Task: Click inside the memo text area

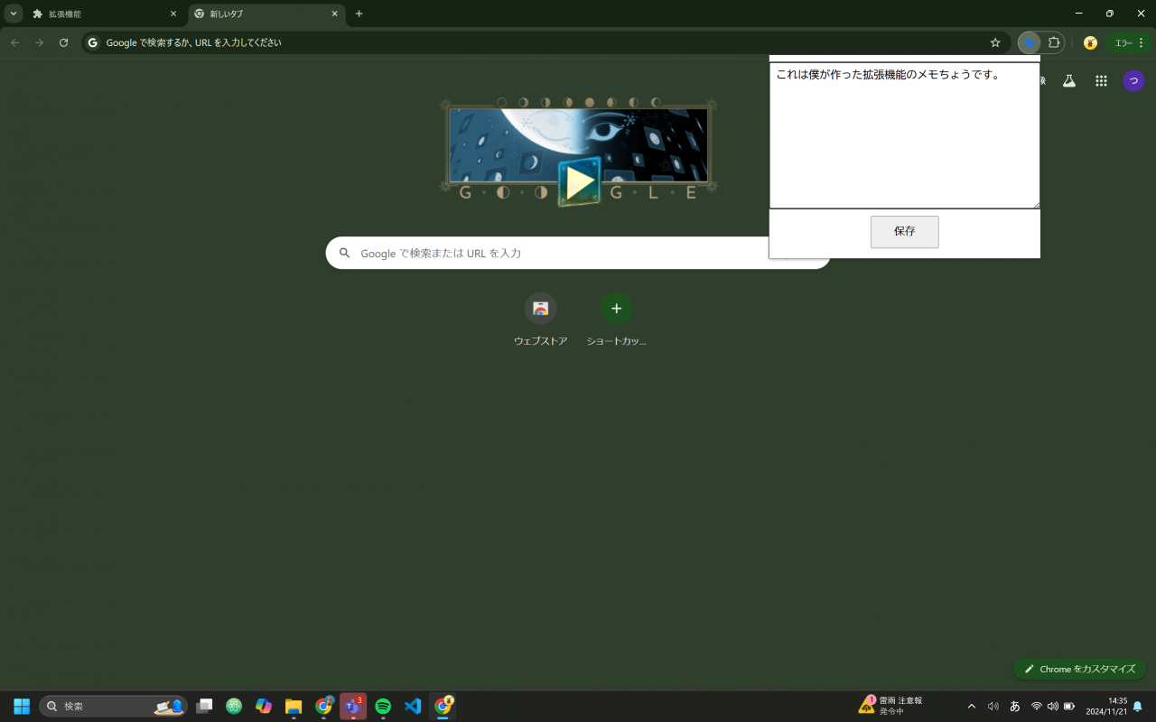Action: (904, 135)
